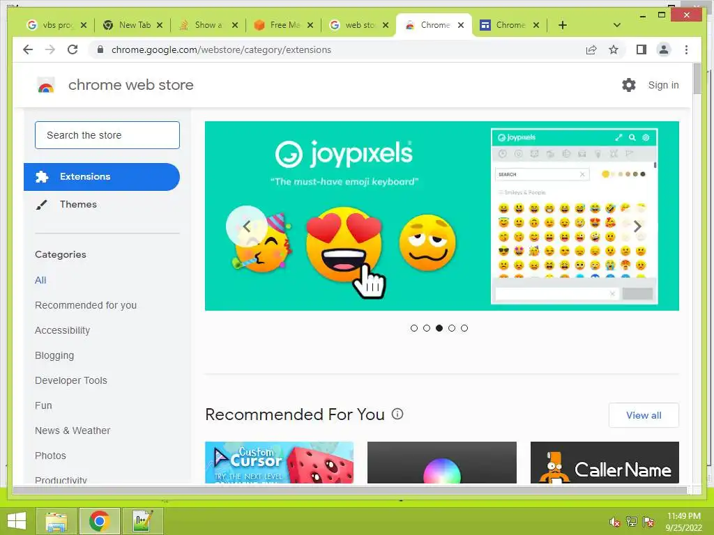Open the Windows Start button

pyautogui.click(x=17, y=521)
